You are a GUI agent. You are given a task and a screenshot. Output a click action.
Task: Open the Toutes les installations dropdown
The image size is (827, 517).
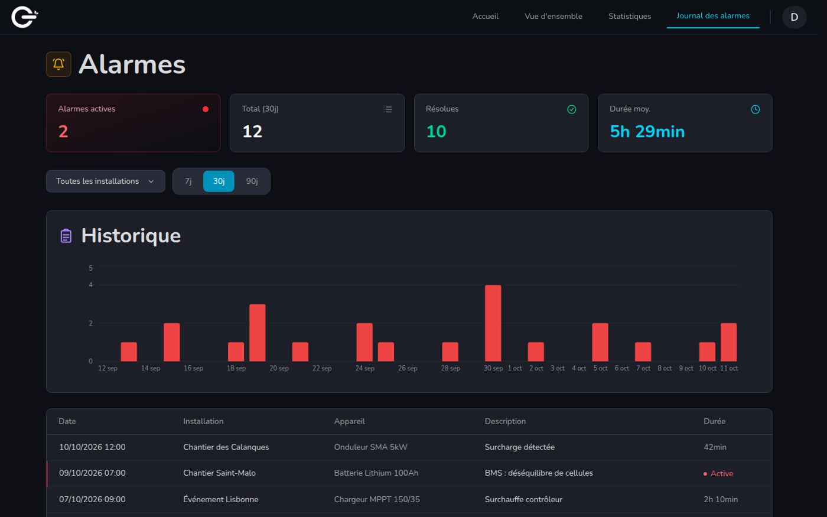pyautogui.click(x=106, y=181)
